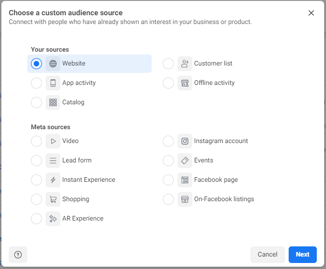Click the Customer list label
Image resolution: width=326 pixels, height=269 pixels.
coord(213,63)
